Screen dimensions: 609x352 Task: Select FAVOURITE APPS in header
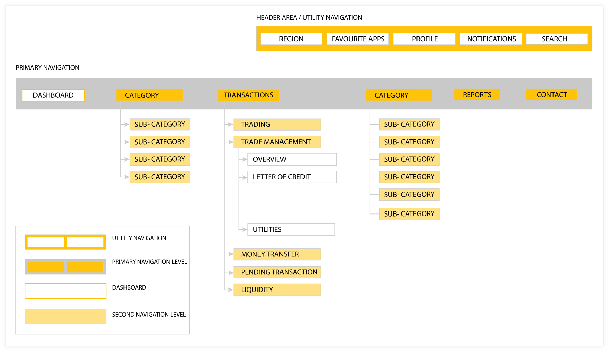[x=358, y=39]
